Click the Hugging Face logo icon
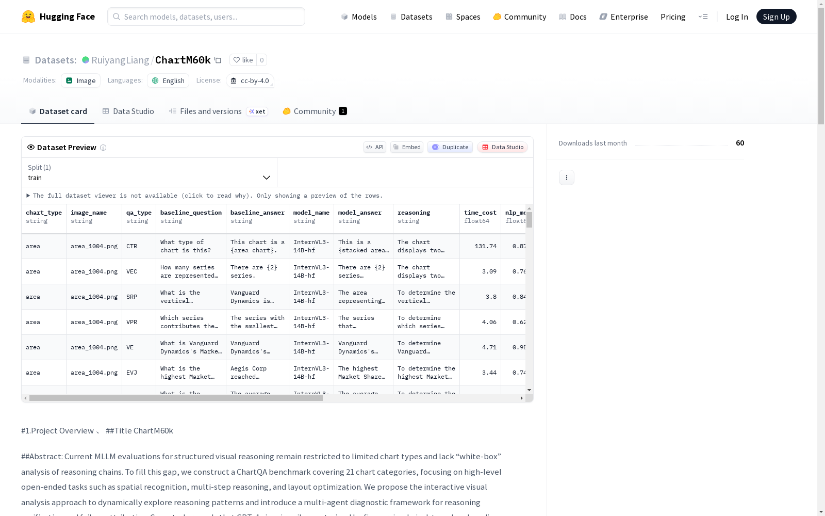The width and height of the screenshot is (825, 516). pyautogui.click(x=28, y=17)
